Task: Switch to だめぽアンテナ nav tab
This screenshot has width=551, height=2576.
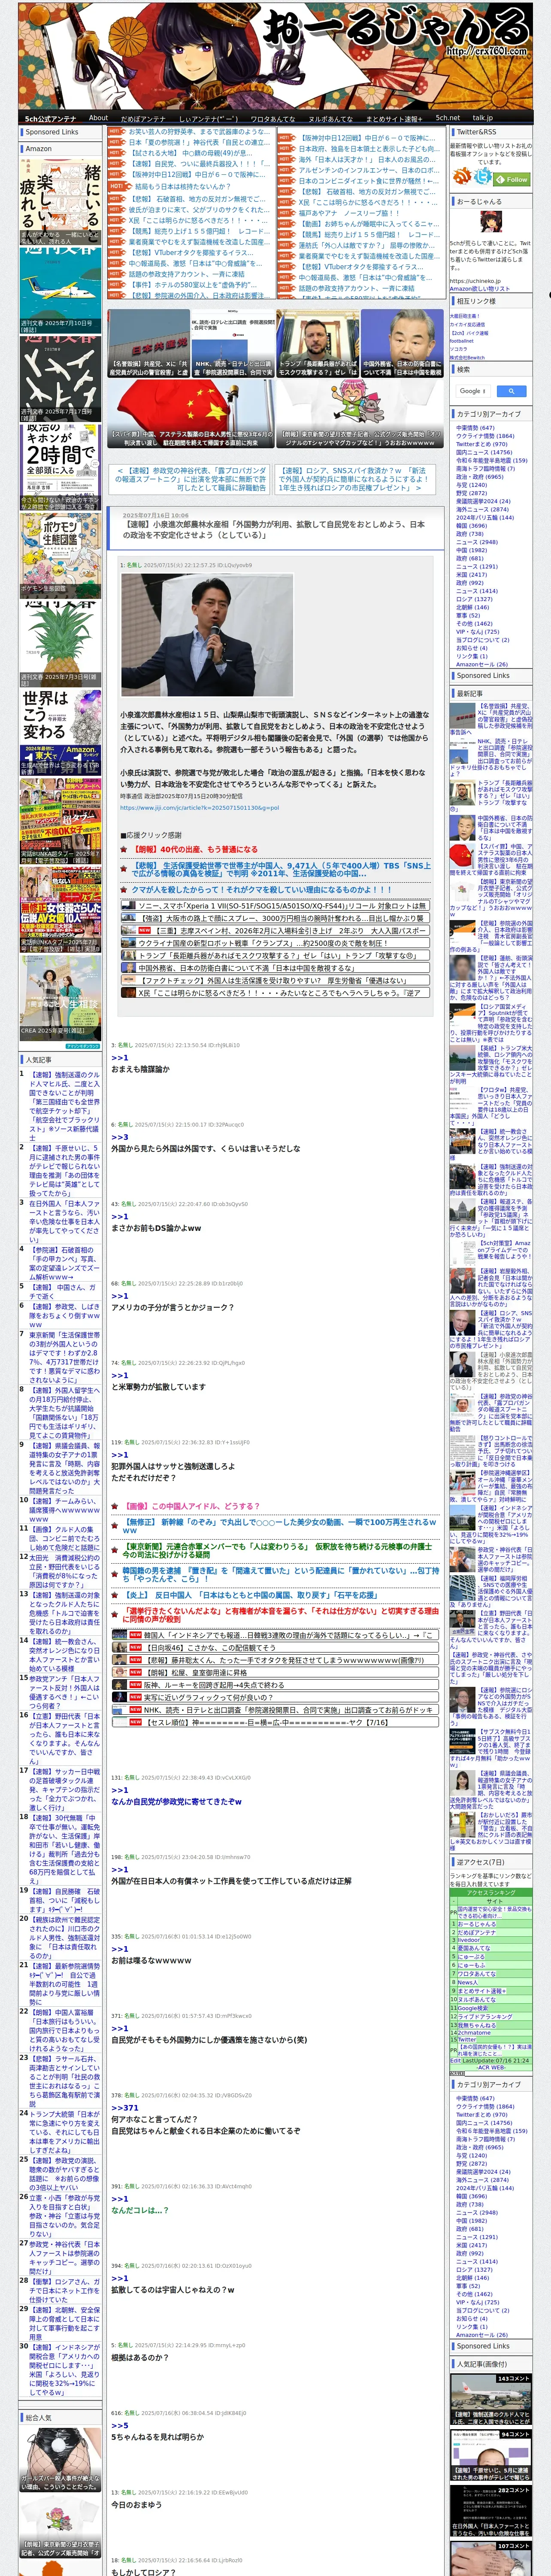Action: click(x=143, y=118)
